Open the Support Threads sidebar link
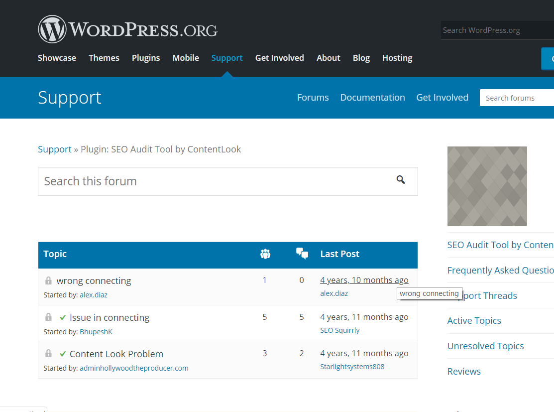The height and width of the screenshot is (412, 554). [x=490, y=295]
